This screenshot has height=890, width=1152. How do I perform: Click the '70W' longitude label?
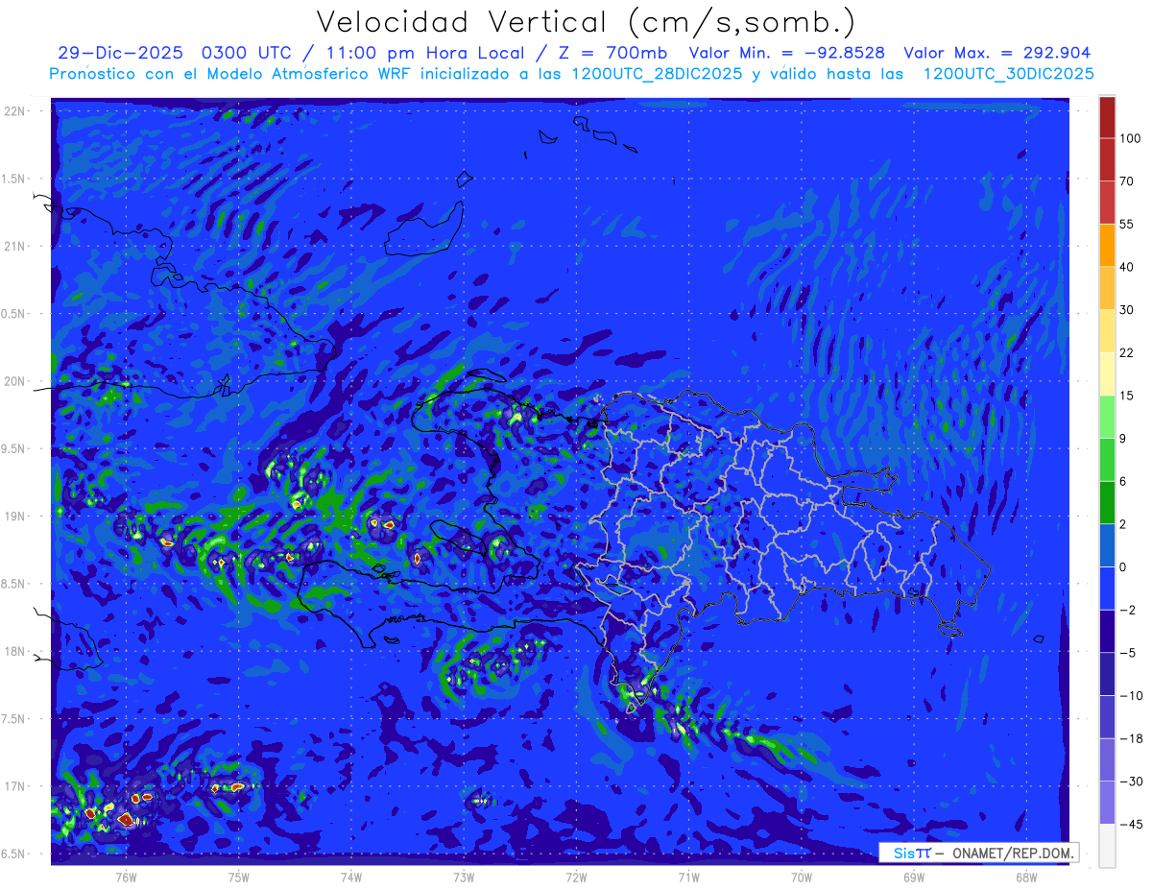[802, 878]
